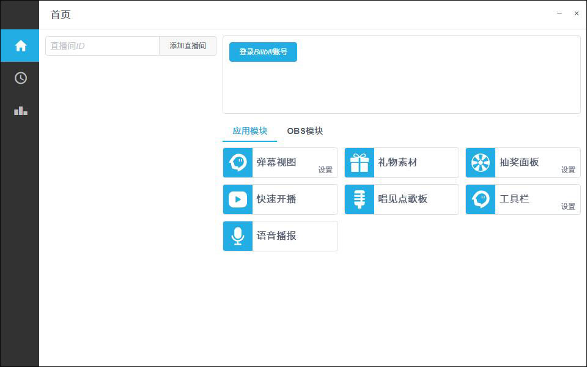Open the history clock icon in sidebar

click(21, 78)
